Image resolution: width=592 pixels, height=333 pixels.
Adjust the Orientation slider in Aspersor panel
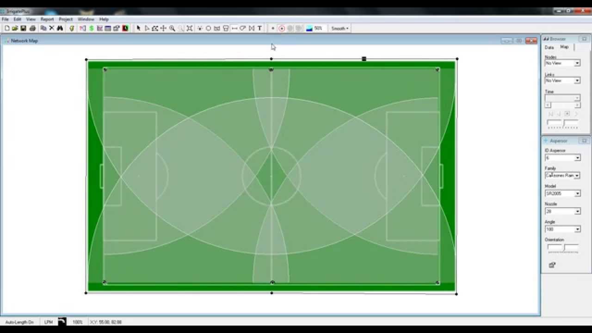coord(563,248)
